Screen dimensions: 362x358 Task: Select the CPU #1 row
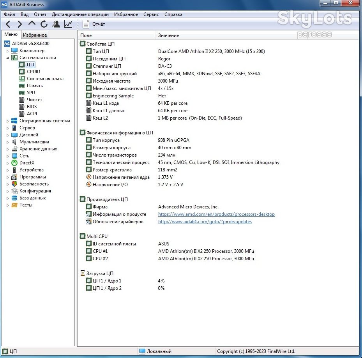(x=218, y=251)
